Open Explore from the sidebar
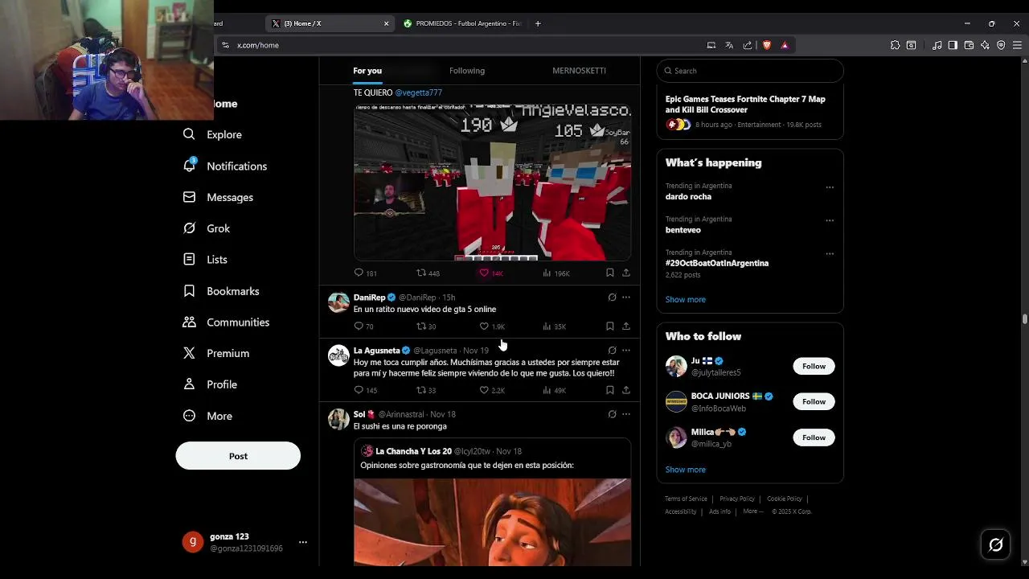Image resolution: width=1029 pixels, height=579 pixels. (x=212, y=134)
